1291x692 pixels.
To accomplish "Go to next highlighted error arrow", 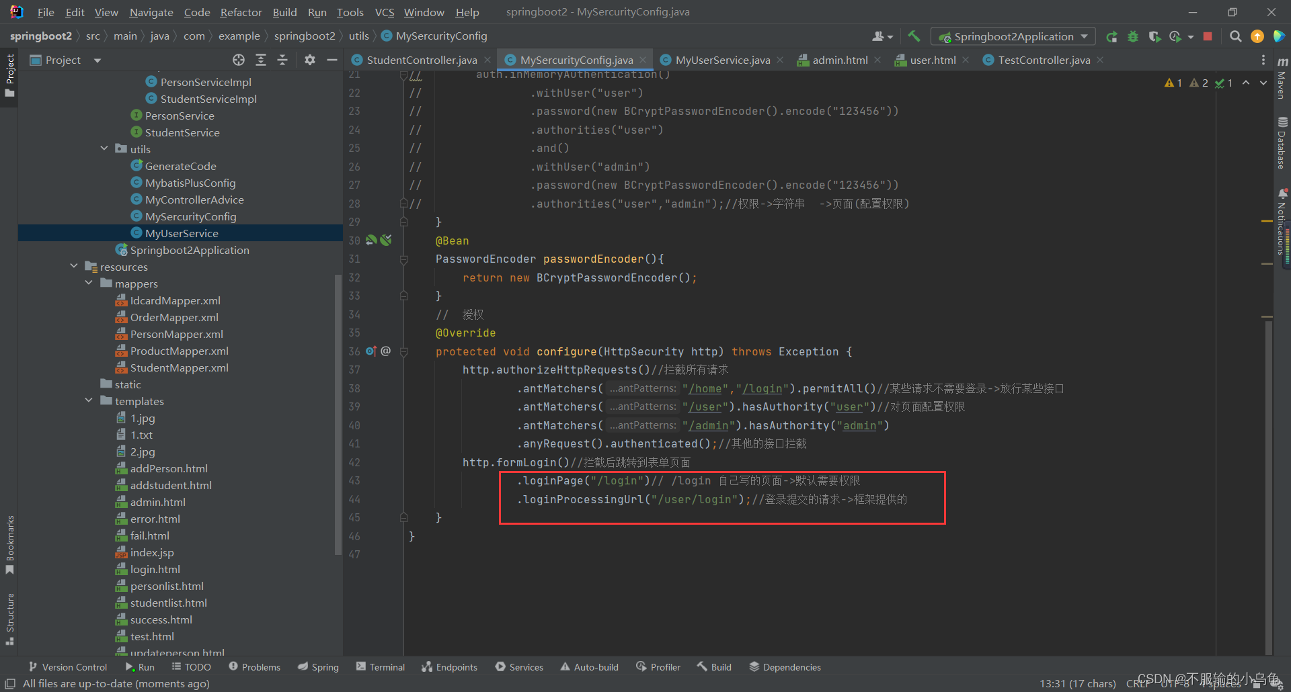I will point(1263,83).
